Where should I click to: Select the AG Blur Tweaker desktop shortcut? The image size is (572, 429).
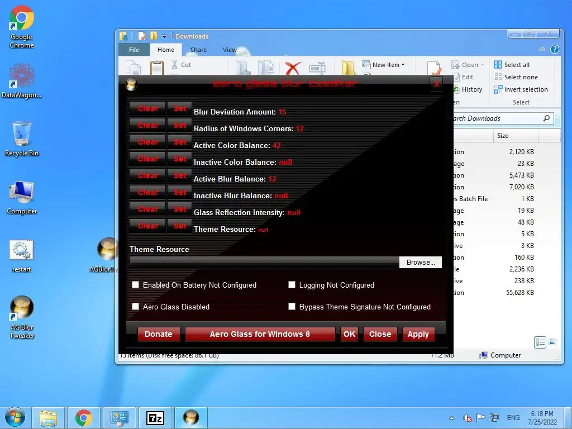pyautogui.click(x=22, y=317)
